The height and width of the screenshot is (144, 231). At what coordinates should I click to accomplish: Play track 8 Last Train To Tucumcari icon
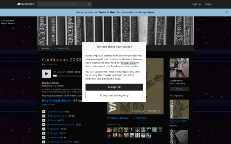pos(44,142)
